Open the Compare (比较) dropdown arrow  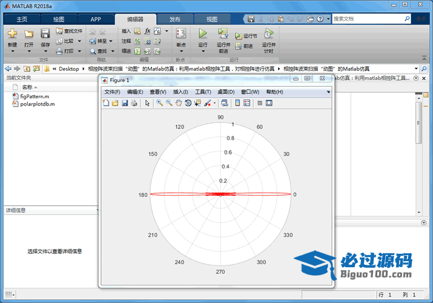click(79, 41)
